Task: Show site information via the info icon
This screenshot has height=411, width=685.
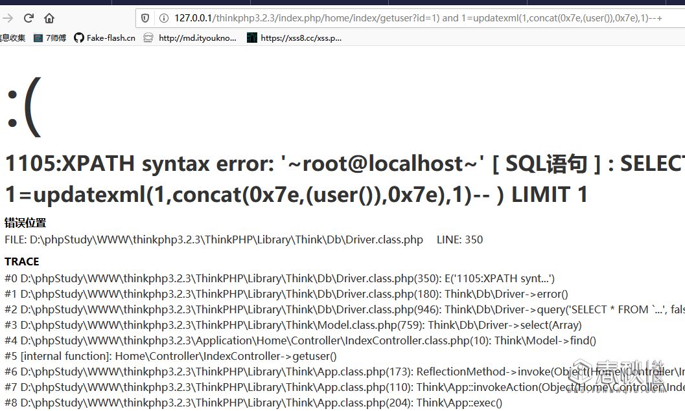Action: tap(164, 18)
